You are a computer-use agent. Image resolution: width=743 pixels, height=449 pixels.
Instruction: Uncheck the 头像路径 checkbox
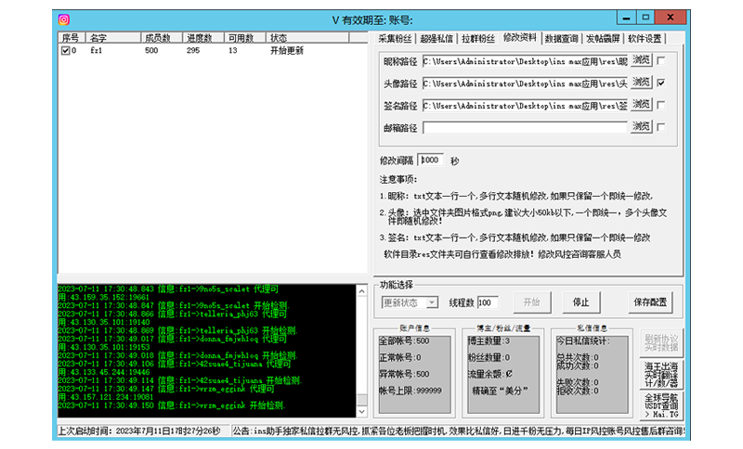click(660, 83)
